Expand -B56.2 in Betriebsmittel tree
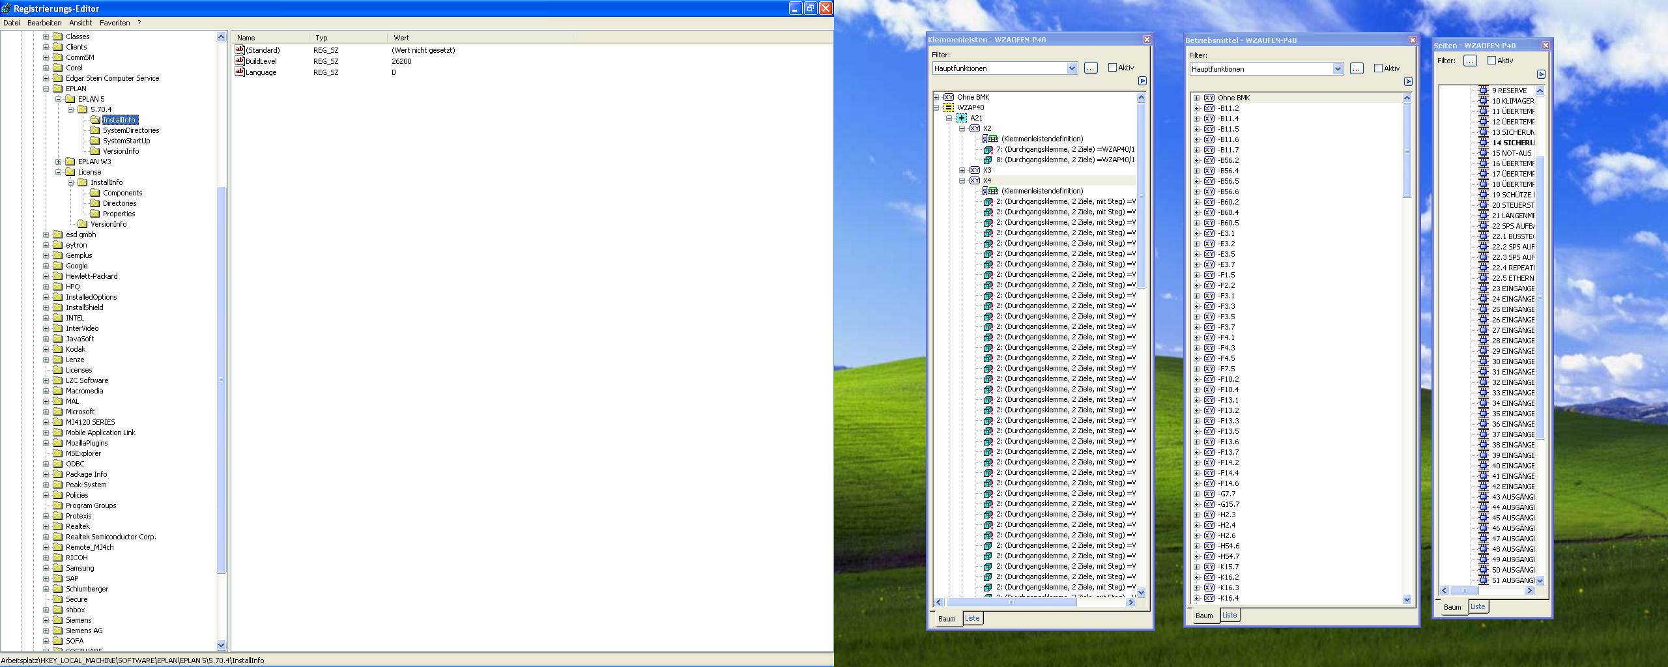Image resolution: width=1668 pixels, height=667 pixels. 1196,160
